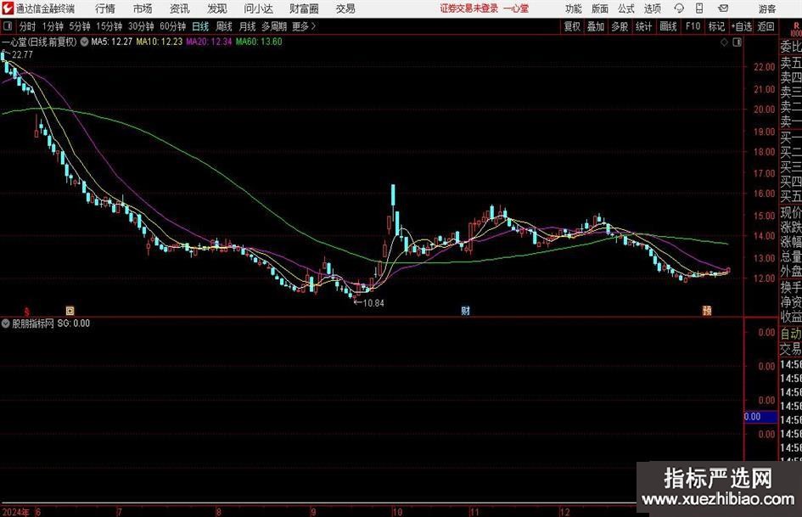Switch to 15分钟 period
Viewport: 802px width, 517px height.
109,26
